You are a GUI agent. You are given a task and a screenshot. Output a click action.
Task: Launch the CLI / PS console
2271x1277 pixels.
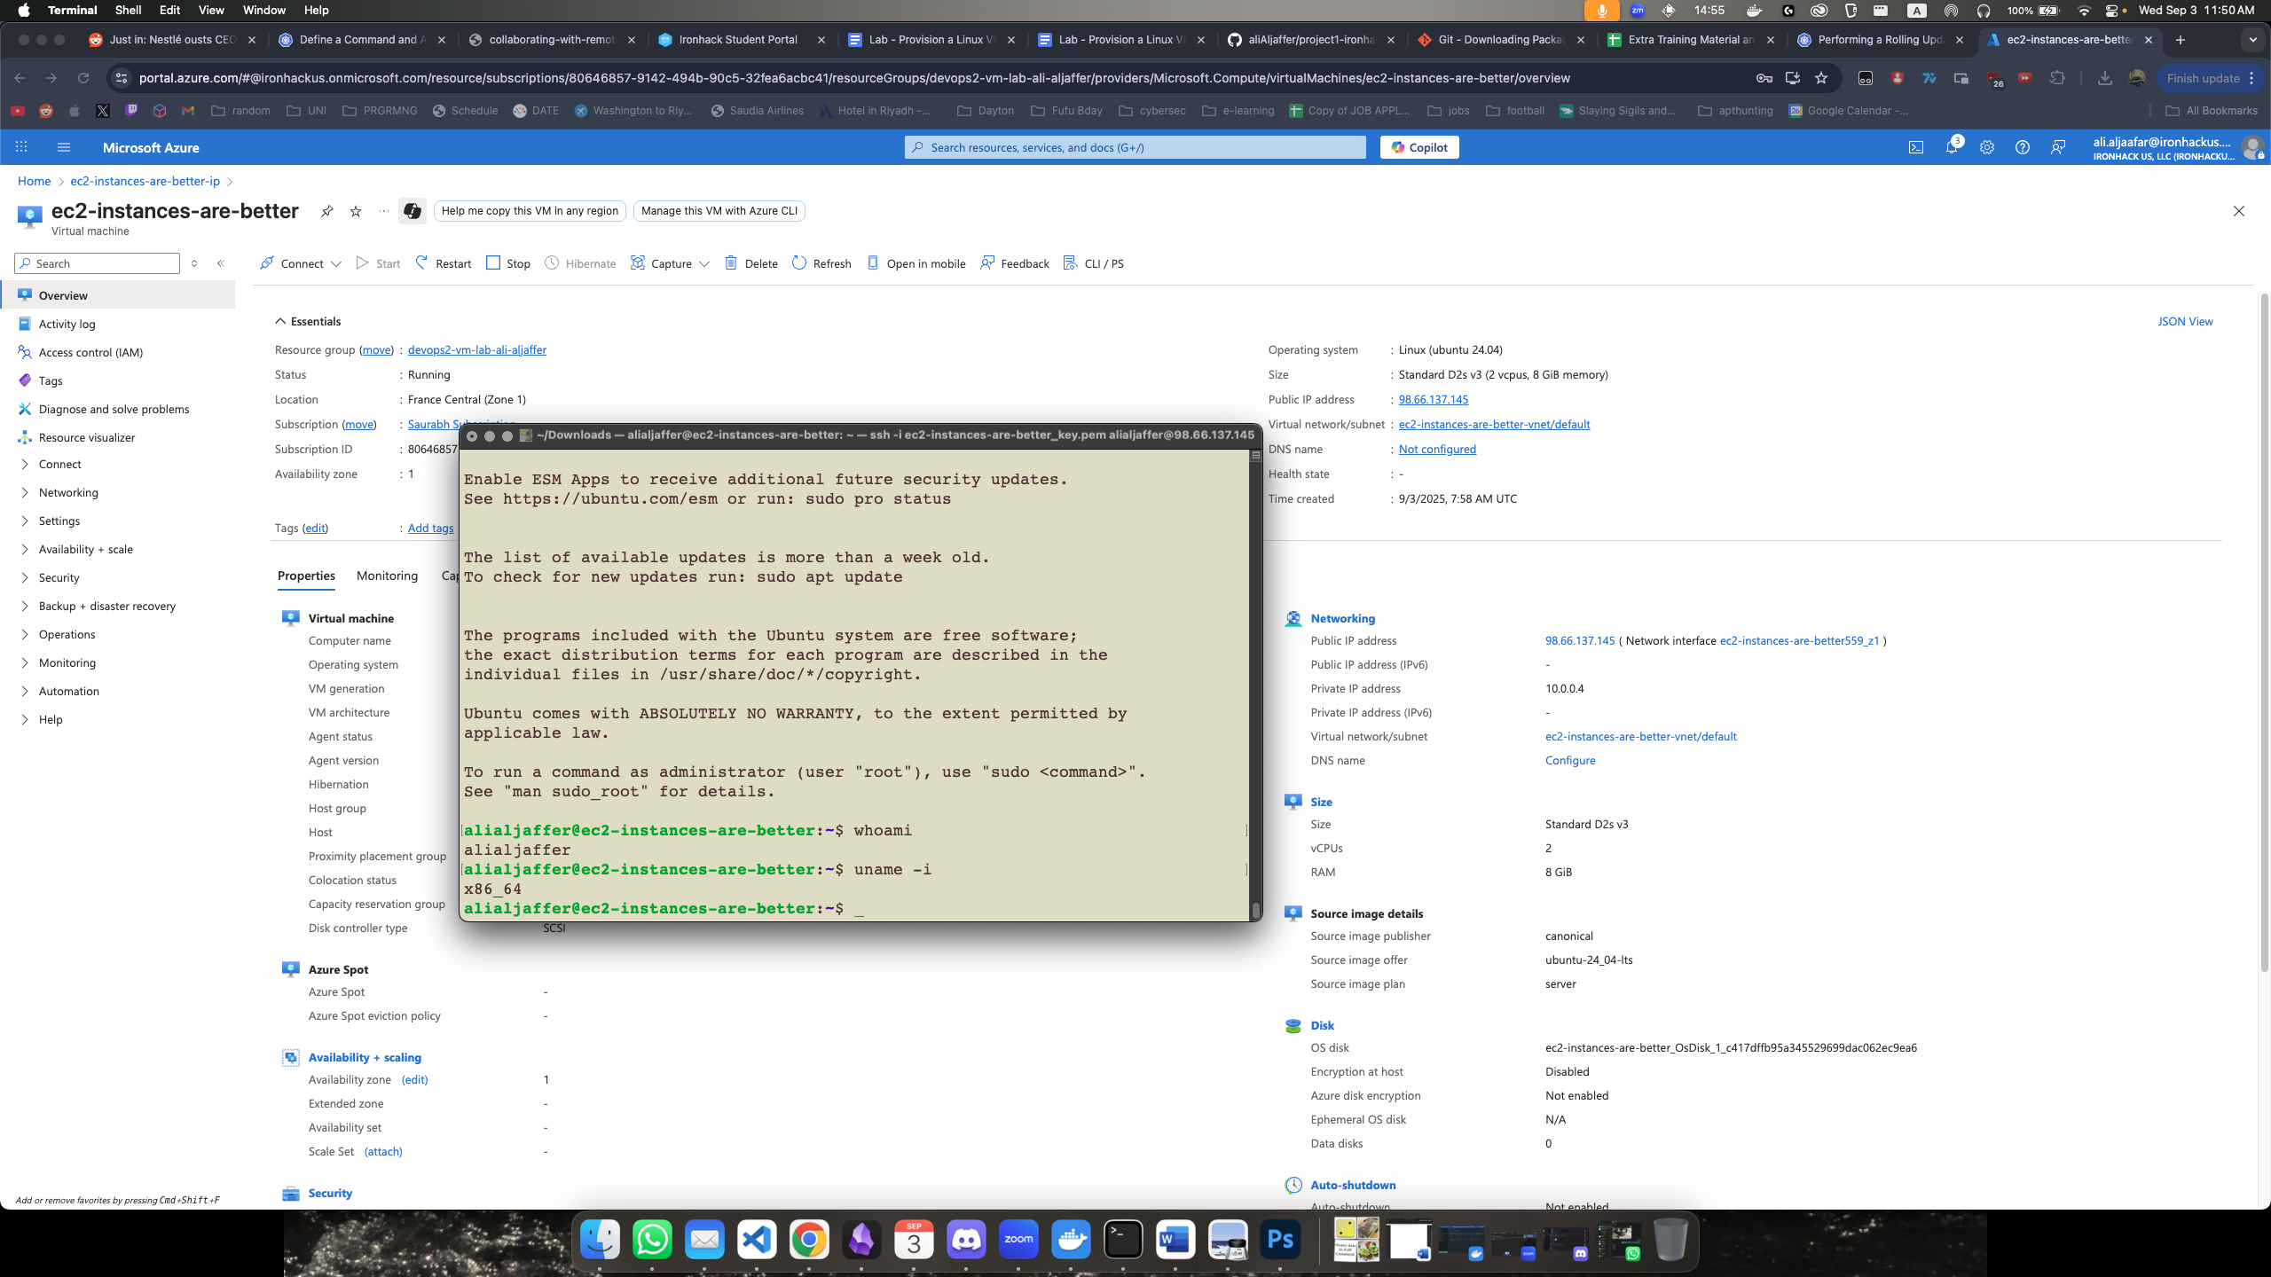[1094, 262]
